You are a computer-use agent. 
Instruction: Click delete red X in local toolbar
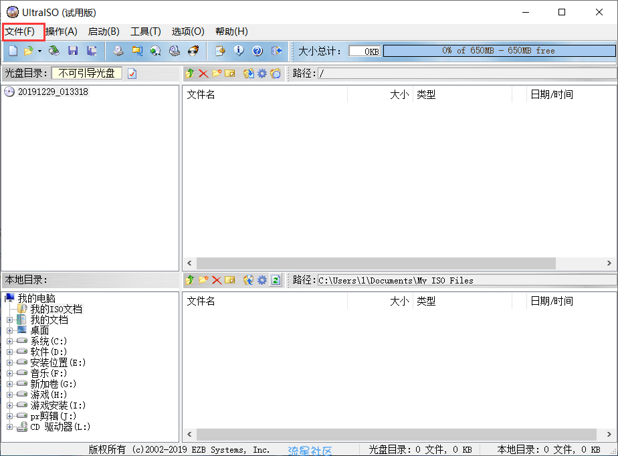217,280
